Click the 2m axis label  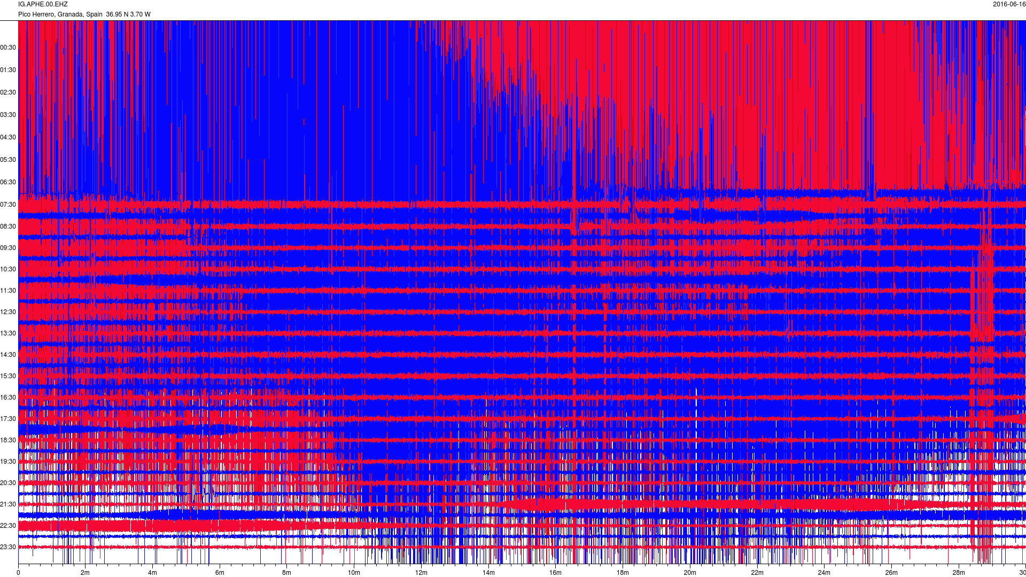tap(85, 573)
